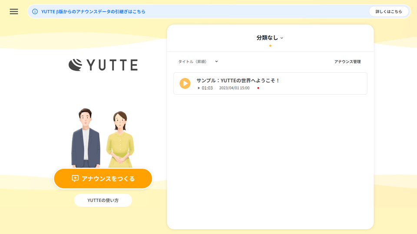Open the サンプル：YUTTEの世界へようこそ！ title
The image size is (417, 234).
click(x=238, y=80)
